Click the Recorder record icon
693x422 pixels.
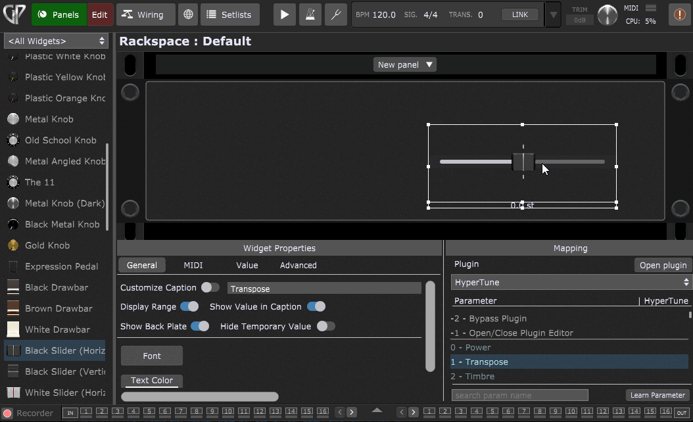click(7, 413)
